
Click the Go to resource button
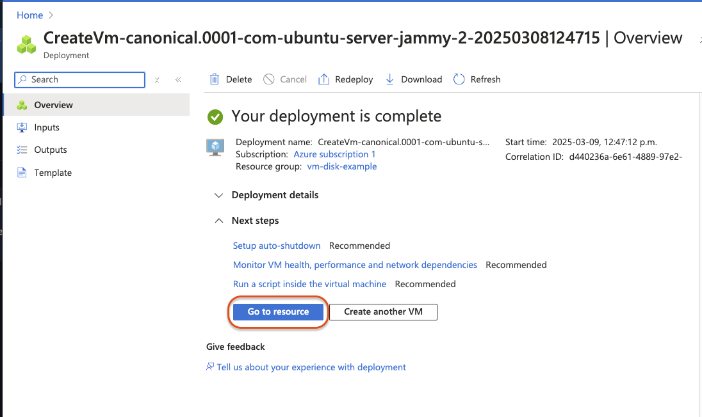tap(278, 312)
